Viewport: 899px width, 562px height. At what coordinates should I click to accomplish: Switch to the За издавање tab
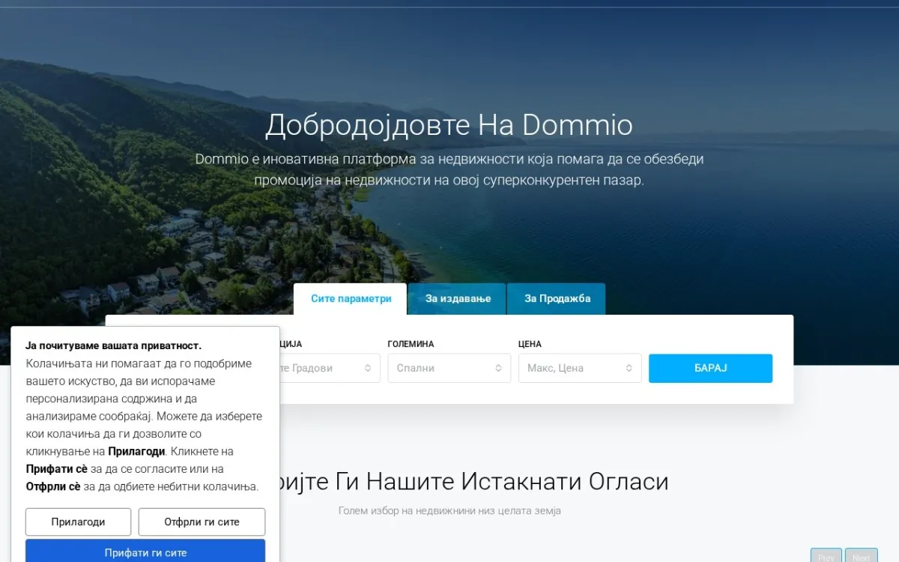tap(458, 298)
